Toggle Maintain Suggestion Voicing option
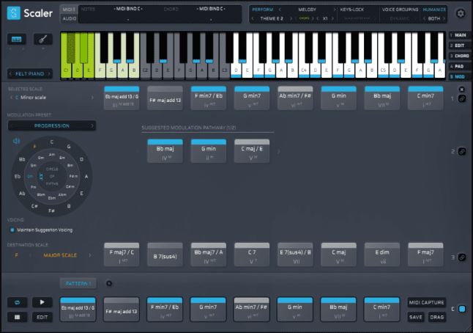Viewport: 473px width, 333px height. coord(12,230)
